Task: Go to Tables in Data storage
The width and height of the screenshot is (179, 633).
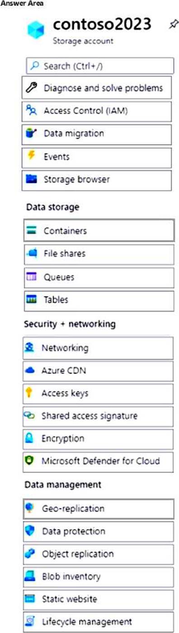Action: click(99, 300)
